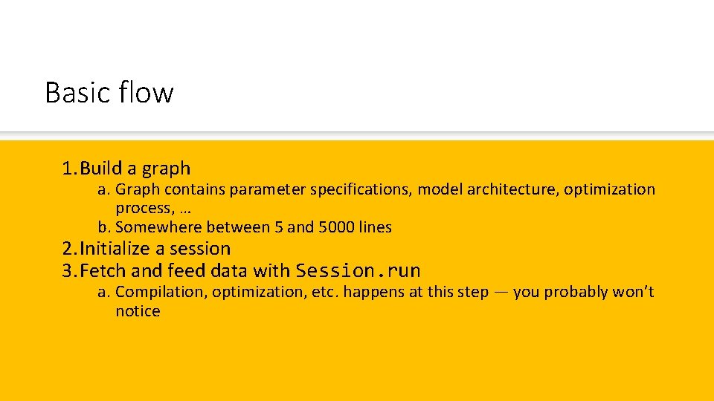Viewport: 714px width, 401px height.
Task: Click the em dash before "you probably"
Action: tap(501, 292)
